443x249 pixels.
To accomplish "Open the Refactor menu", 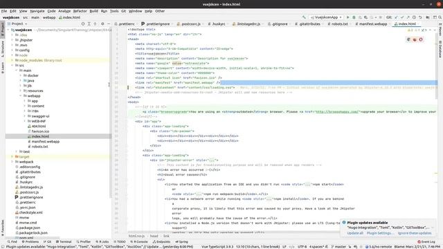I will pos(80,11).
